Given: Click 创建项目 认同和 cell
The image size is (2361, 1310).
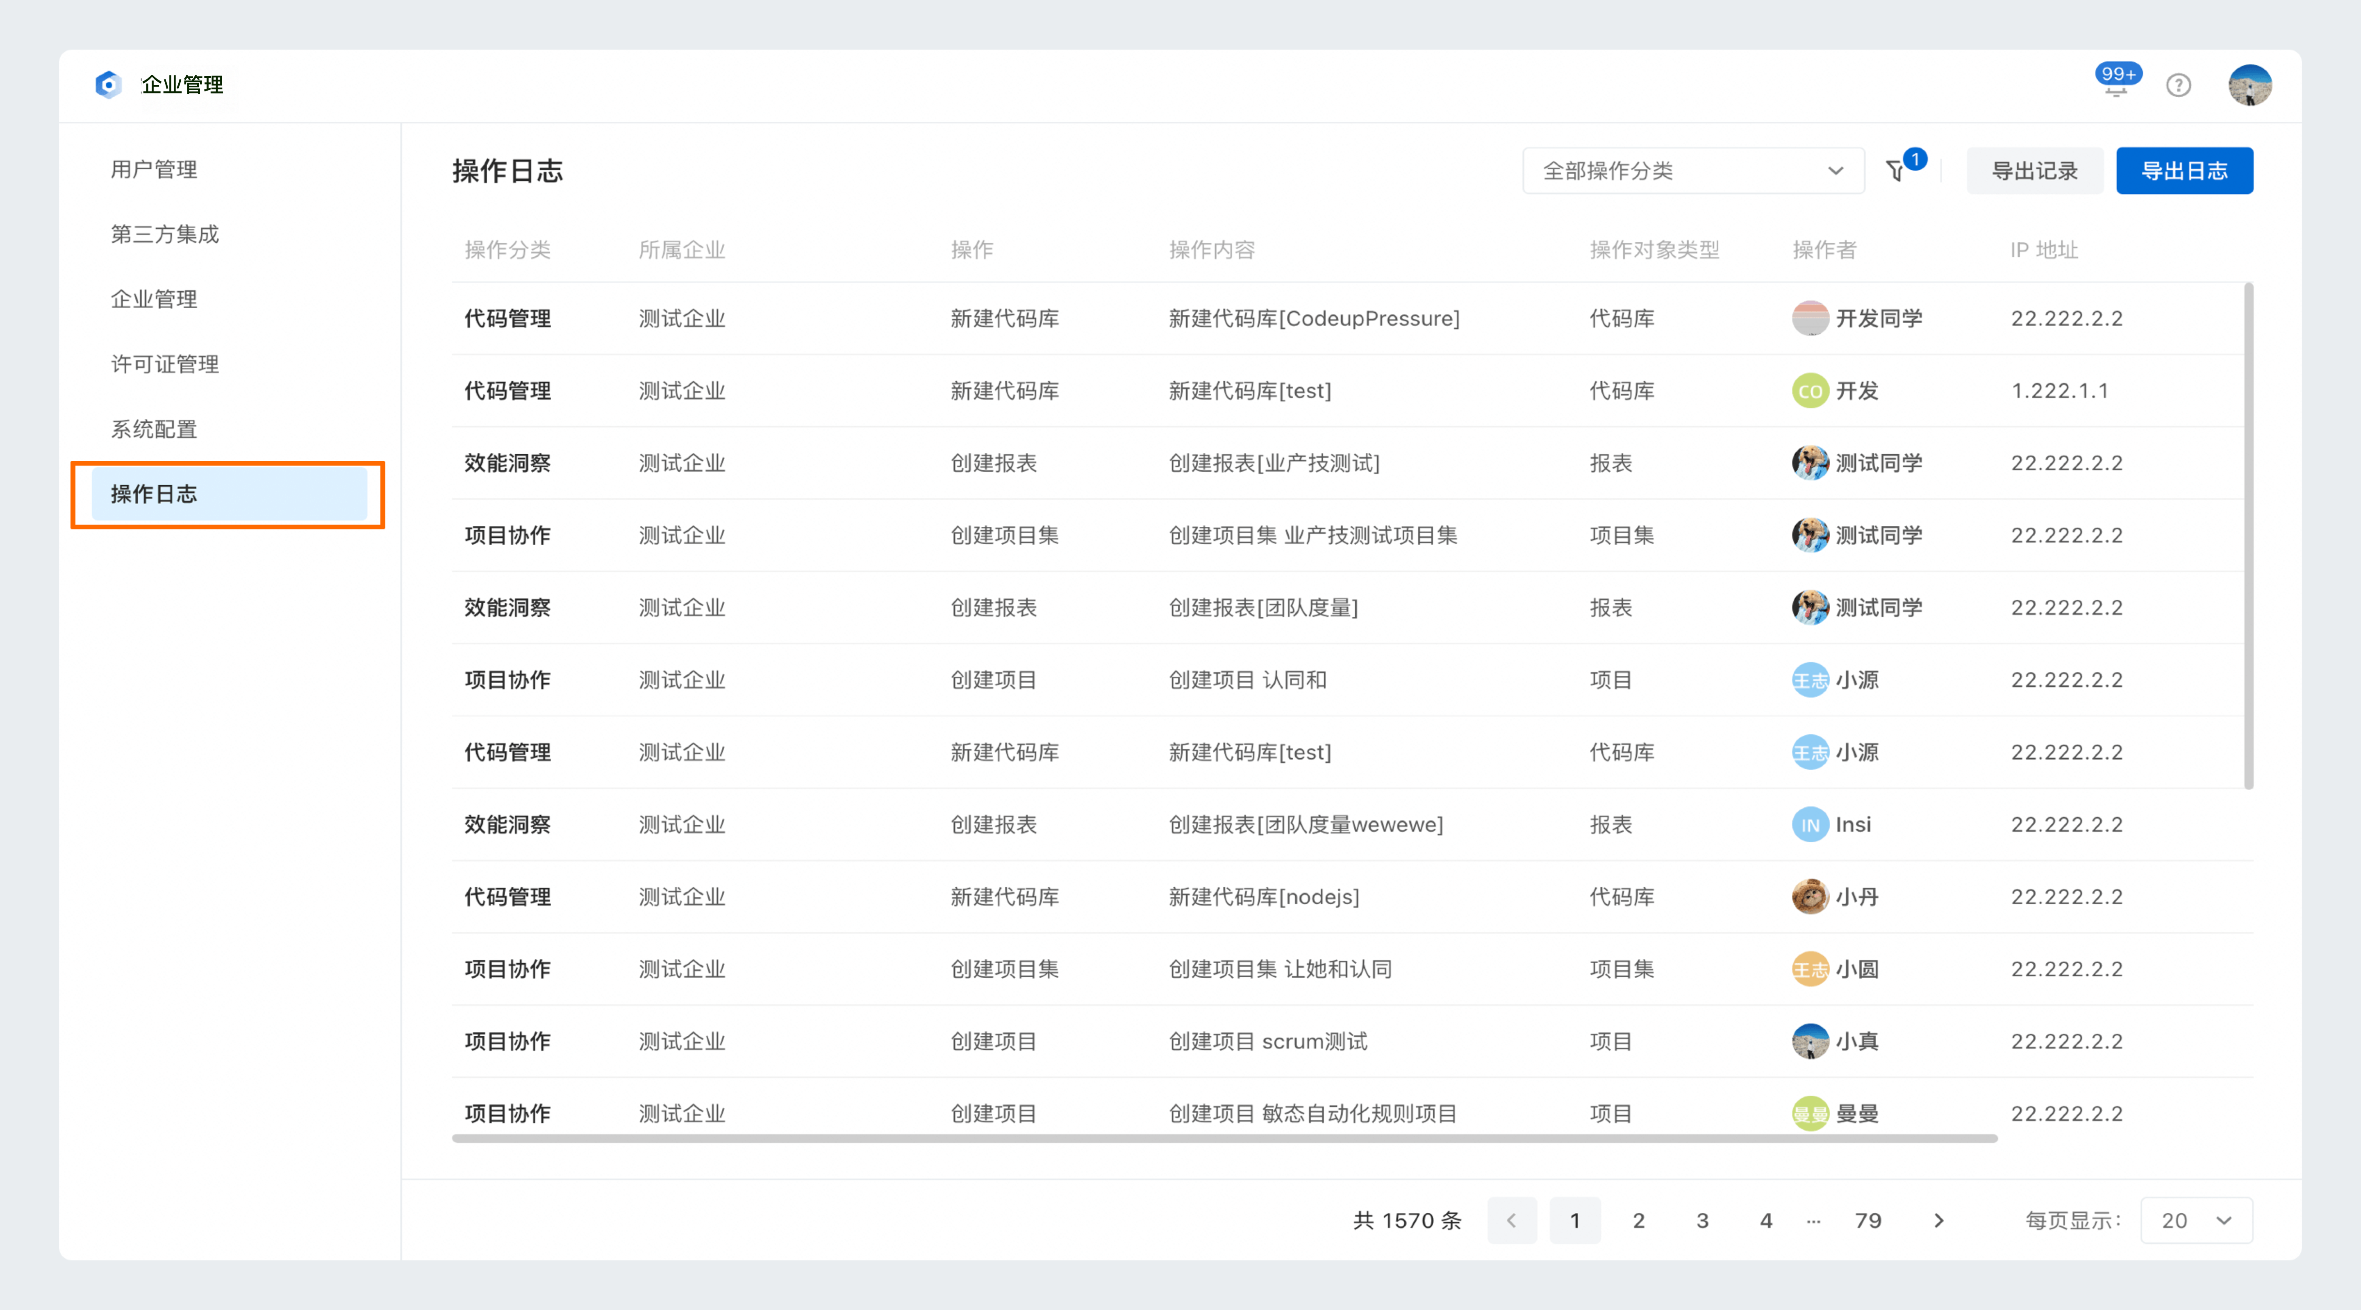Looking at the screenshot, I should point(1247,680).
